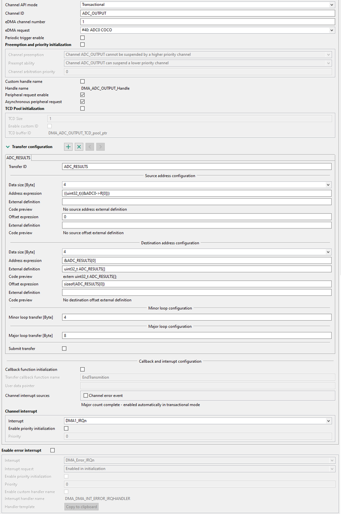Click the move transfer left arrow icon

[90, 146]
